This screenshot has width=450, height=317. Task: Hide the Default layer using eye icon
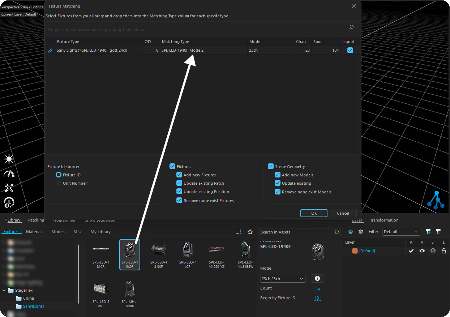[x=422, y=251]
